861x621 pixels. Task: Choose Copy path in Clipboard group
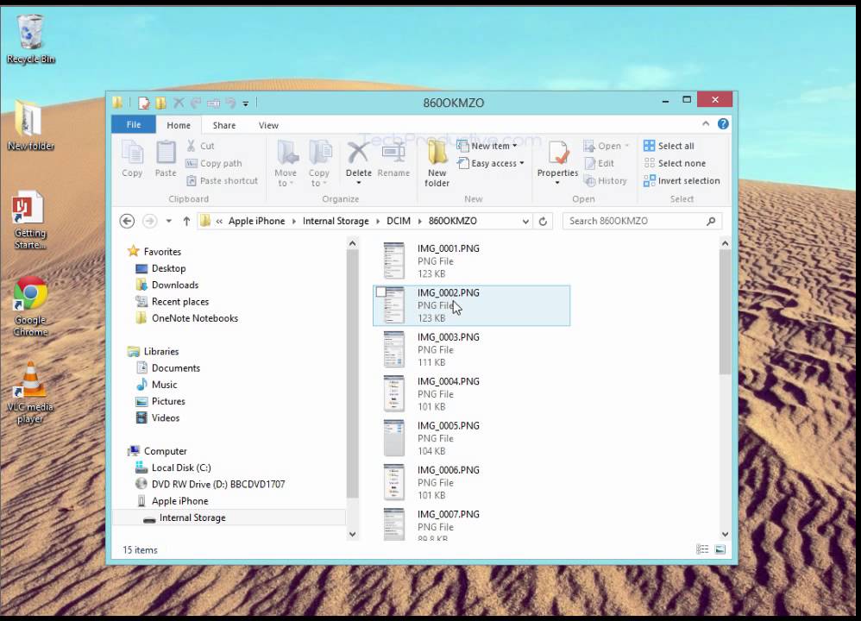(214, 163)
